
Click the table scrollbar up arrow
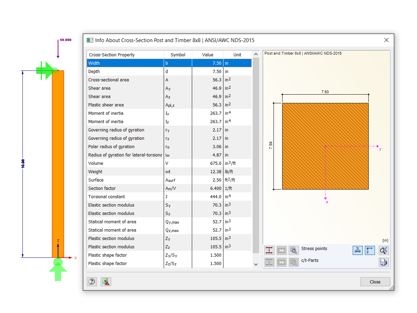click(256, 54)
